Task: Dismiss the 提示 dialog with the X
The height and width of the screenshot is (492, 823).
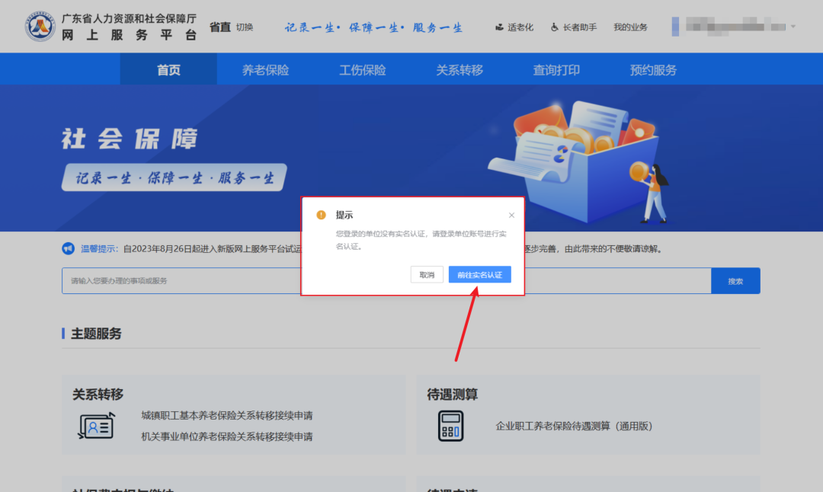Action: point(511,215)
